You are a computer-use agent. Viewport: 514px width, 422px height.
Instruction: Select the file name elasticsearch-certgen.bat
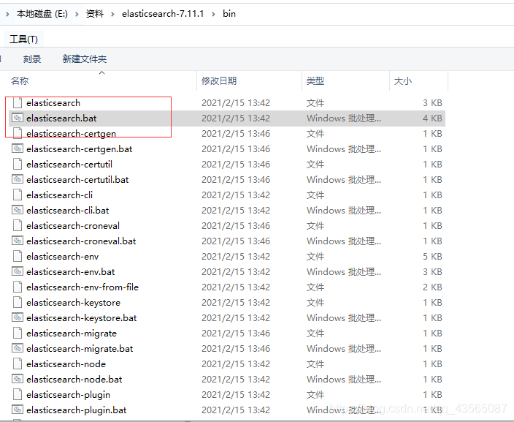[x=80, y=149]
